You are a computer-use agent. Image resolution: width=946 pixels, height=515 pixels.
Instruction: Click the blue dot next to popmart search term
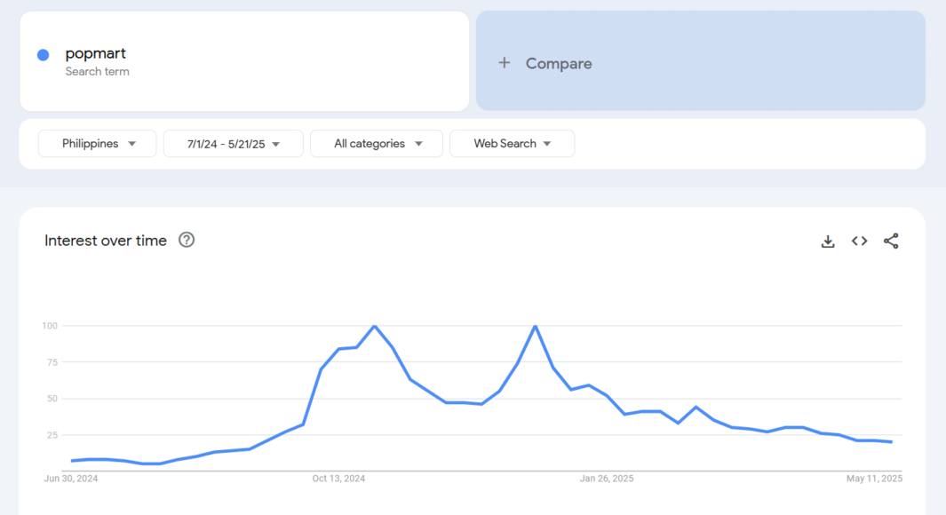(x=42, y=54)
